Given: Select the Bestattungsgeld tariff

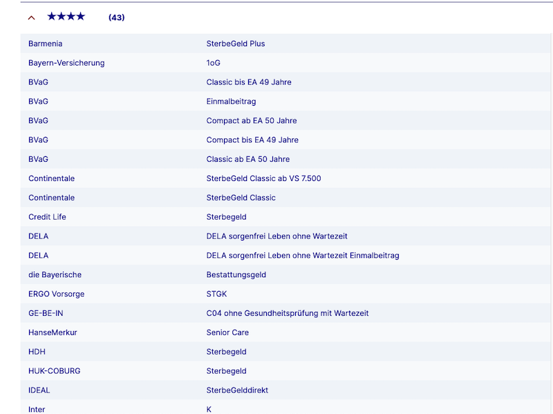Looking at the screenshot, I should click(236, 274).
